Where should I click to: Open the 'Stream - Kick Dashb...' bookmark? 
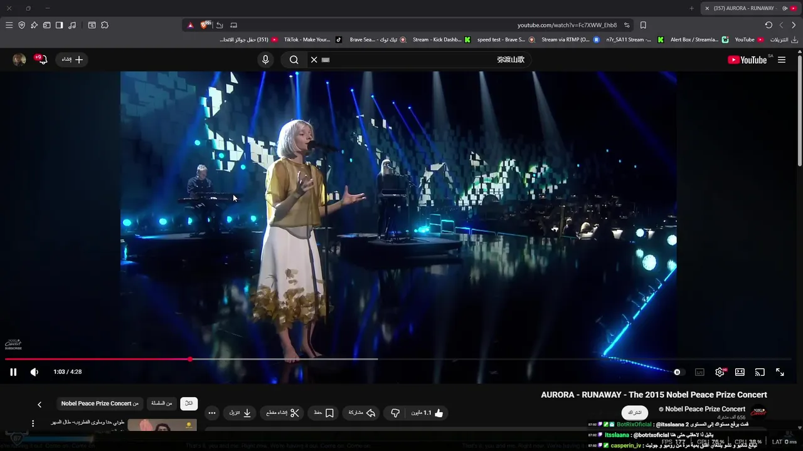(x=442, y=39)
